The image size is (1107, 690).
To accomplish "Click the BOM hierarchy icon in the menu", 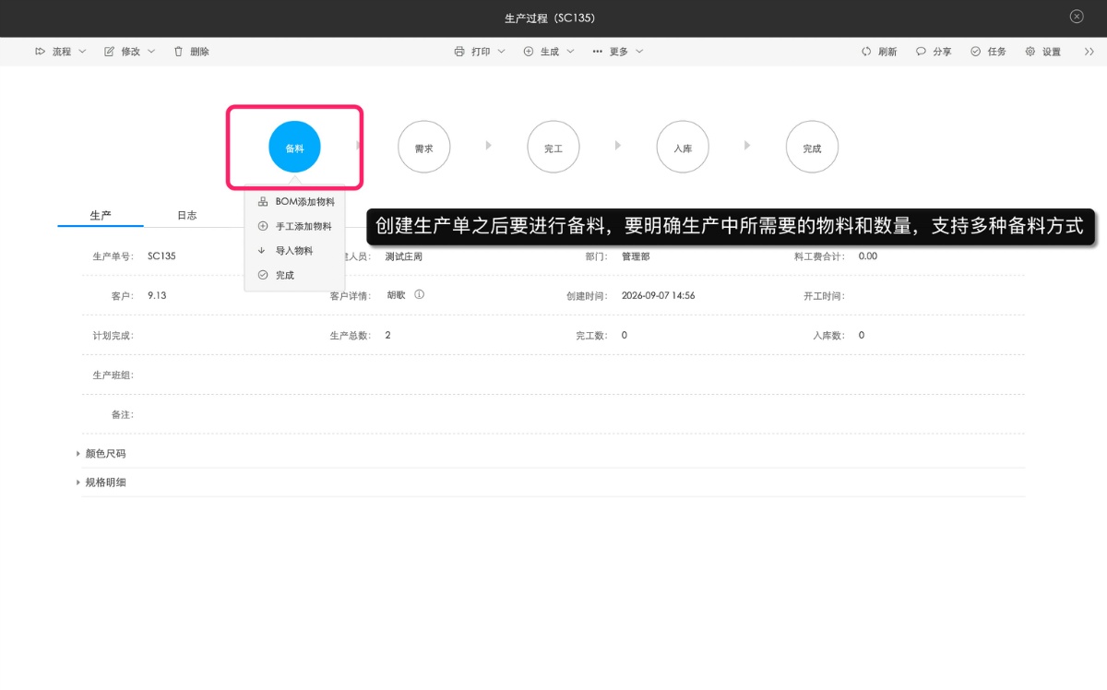I will [263, 201].
